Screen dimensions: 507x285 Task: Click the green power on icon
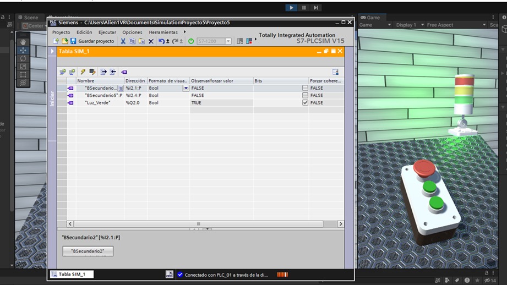pyautogui.click(x=191, y=41)
